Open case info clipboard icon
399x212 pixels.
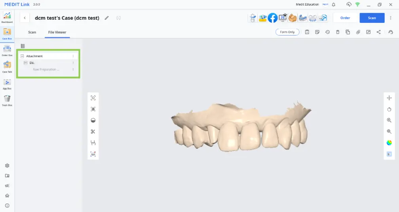click(x=307, y=32)
